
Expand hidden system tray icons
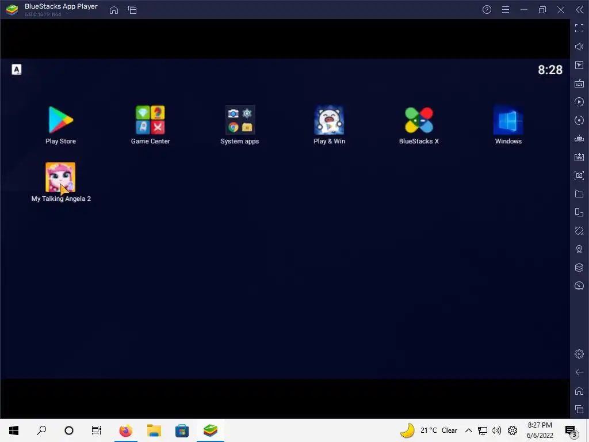point(468,430)
